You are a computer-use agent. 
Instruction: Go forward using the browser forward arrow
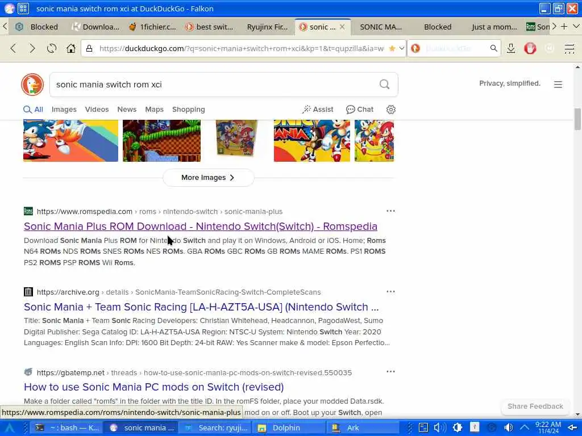click(32, 48)
